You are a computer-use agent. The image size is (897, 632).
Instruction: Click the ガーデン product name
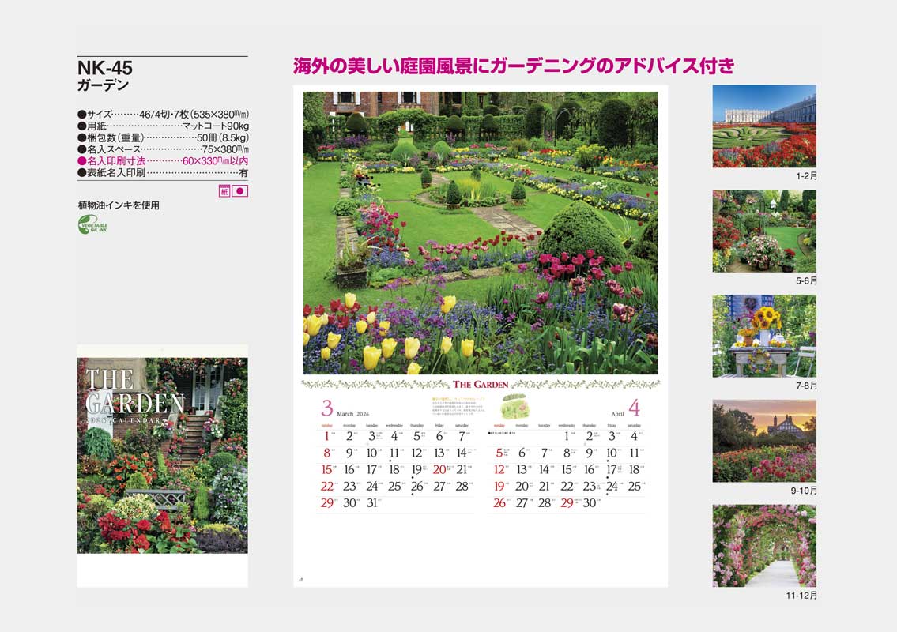click(103, 85)
